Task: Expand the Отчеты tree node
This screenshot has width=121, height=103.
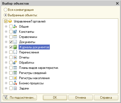Action: [x=6, y=57]
